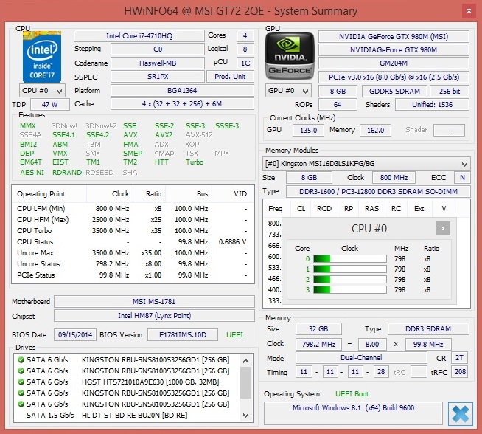Image resolution: width=482 pixels, height=434 pixels.
Task: Click the Haswell-MB codename field
Action: (x=158, y=63)
